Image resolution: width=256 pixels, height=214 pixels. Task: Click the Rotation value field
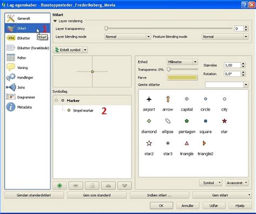pyautogui.click(x=232, y=74)
